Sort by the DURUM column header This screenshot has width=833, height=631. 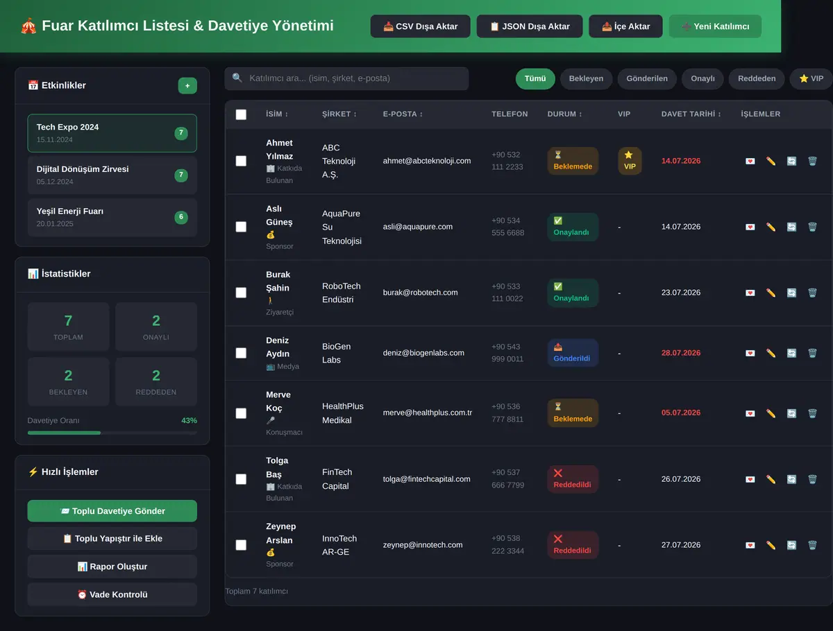click(564, 114)
